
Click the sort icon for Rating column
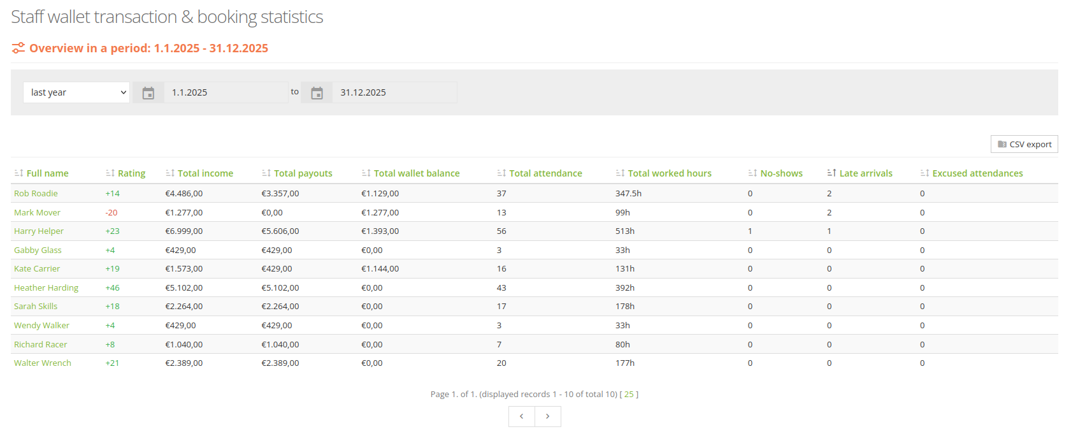(110, 173)
